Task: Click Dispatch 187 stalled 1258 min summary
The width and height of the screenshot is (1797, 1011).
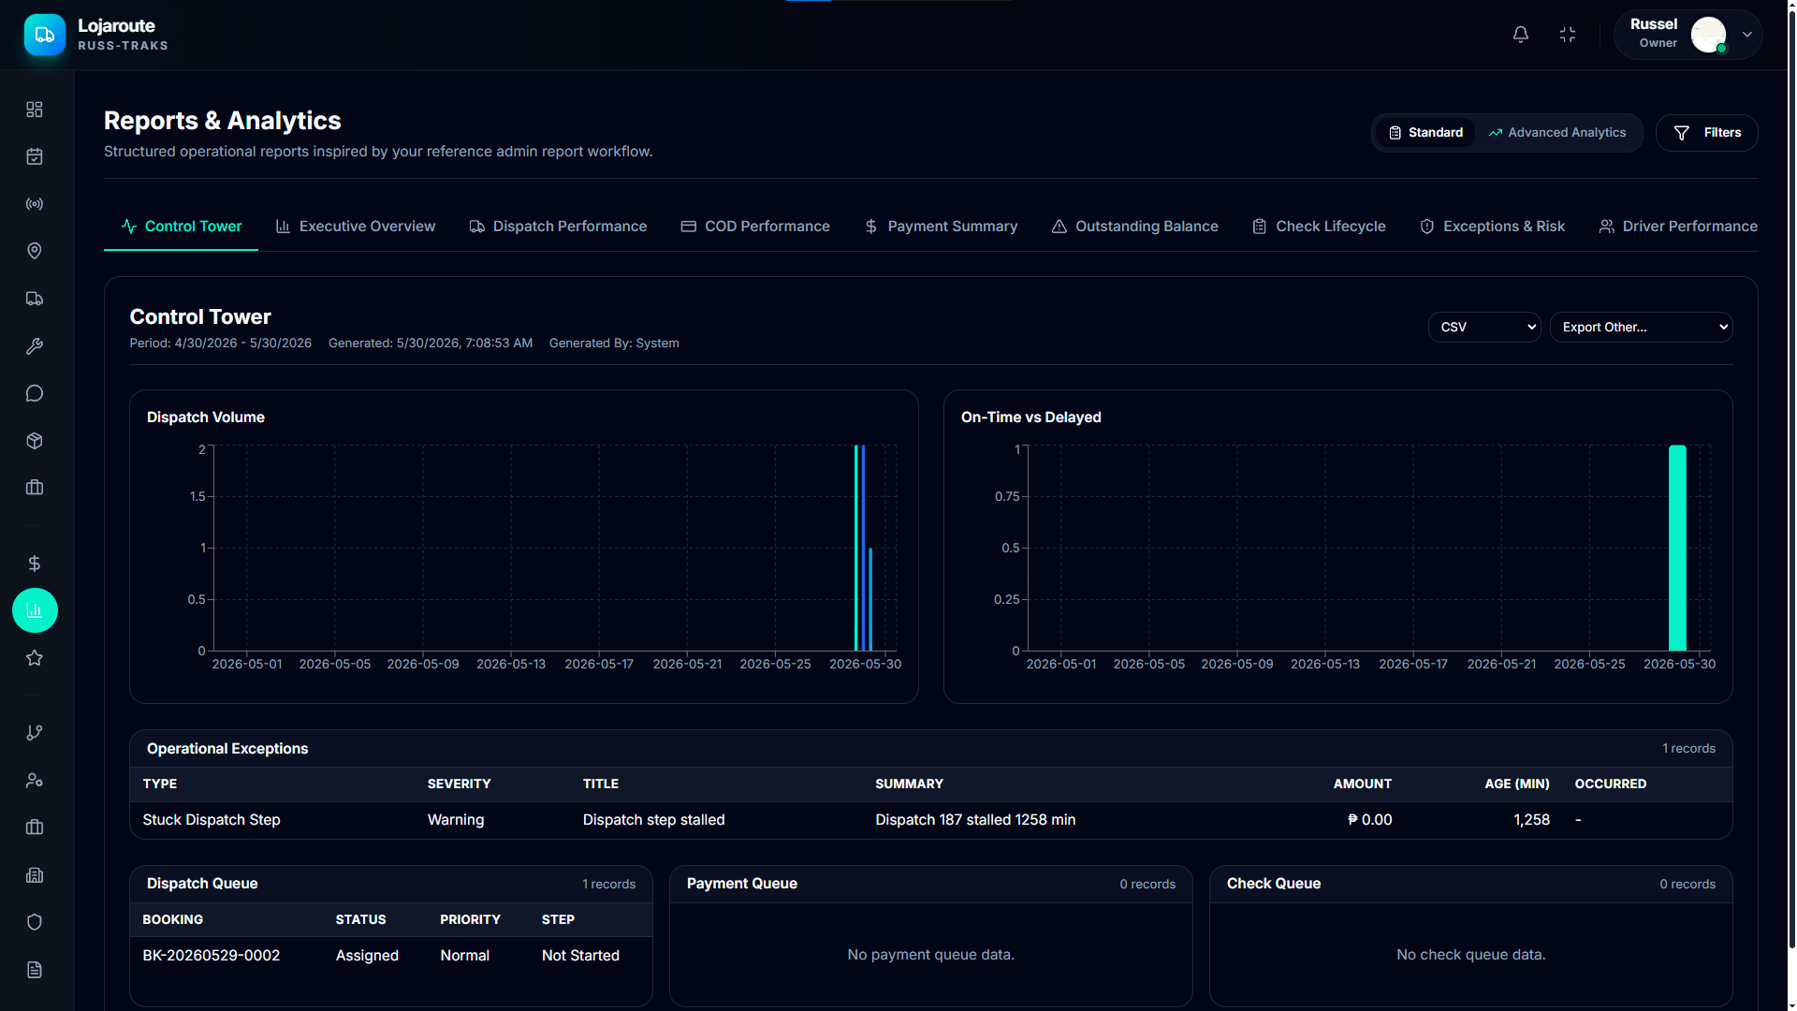Action: tap(975, 820)
